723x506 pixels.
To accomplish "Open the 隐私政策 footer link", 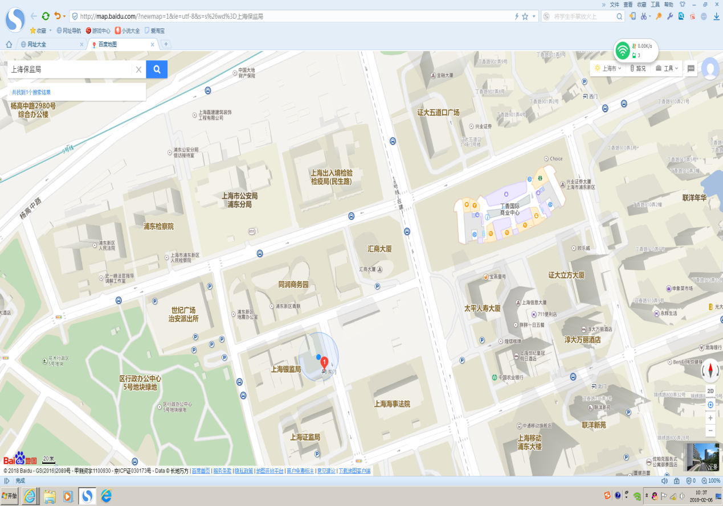I will [244, 471].
